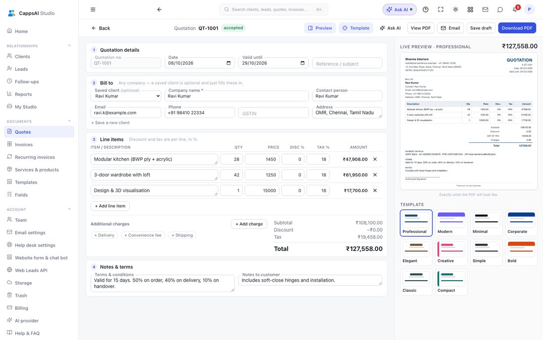Viewport: 543px width, 340px height.
Task: Remove the Modular kitchen line item
Action: pos(375,160)
